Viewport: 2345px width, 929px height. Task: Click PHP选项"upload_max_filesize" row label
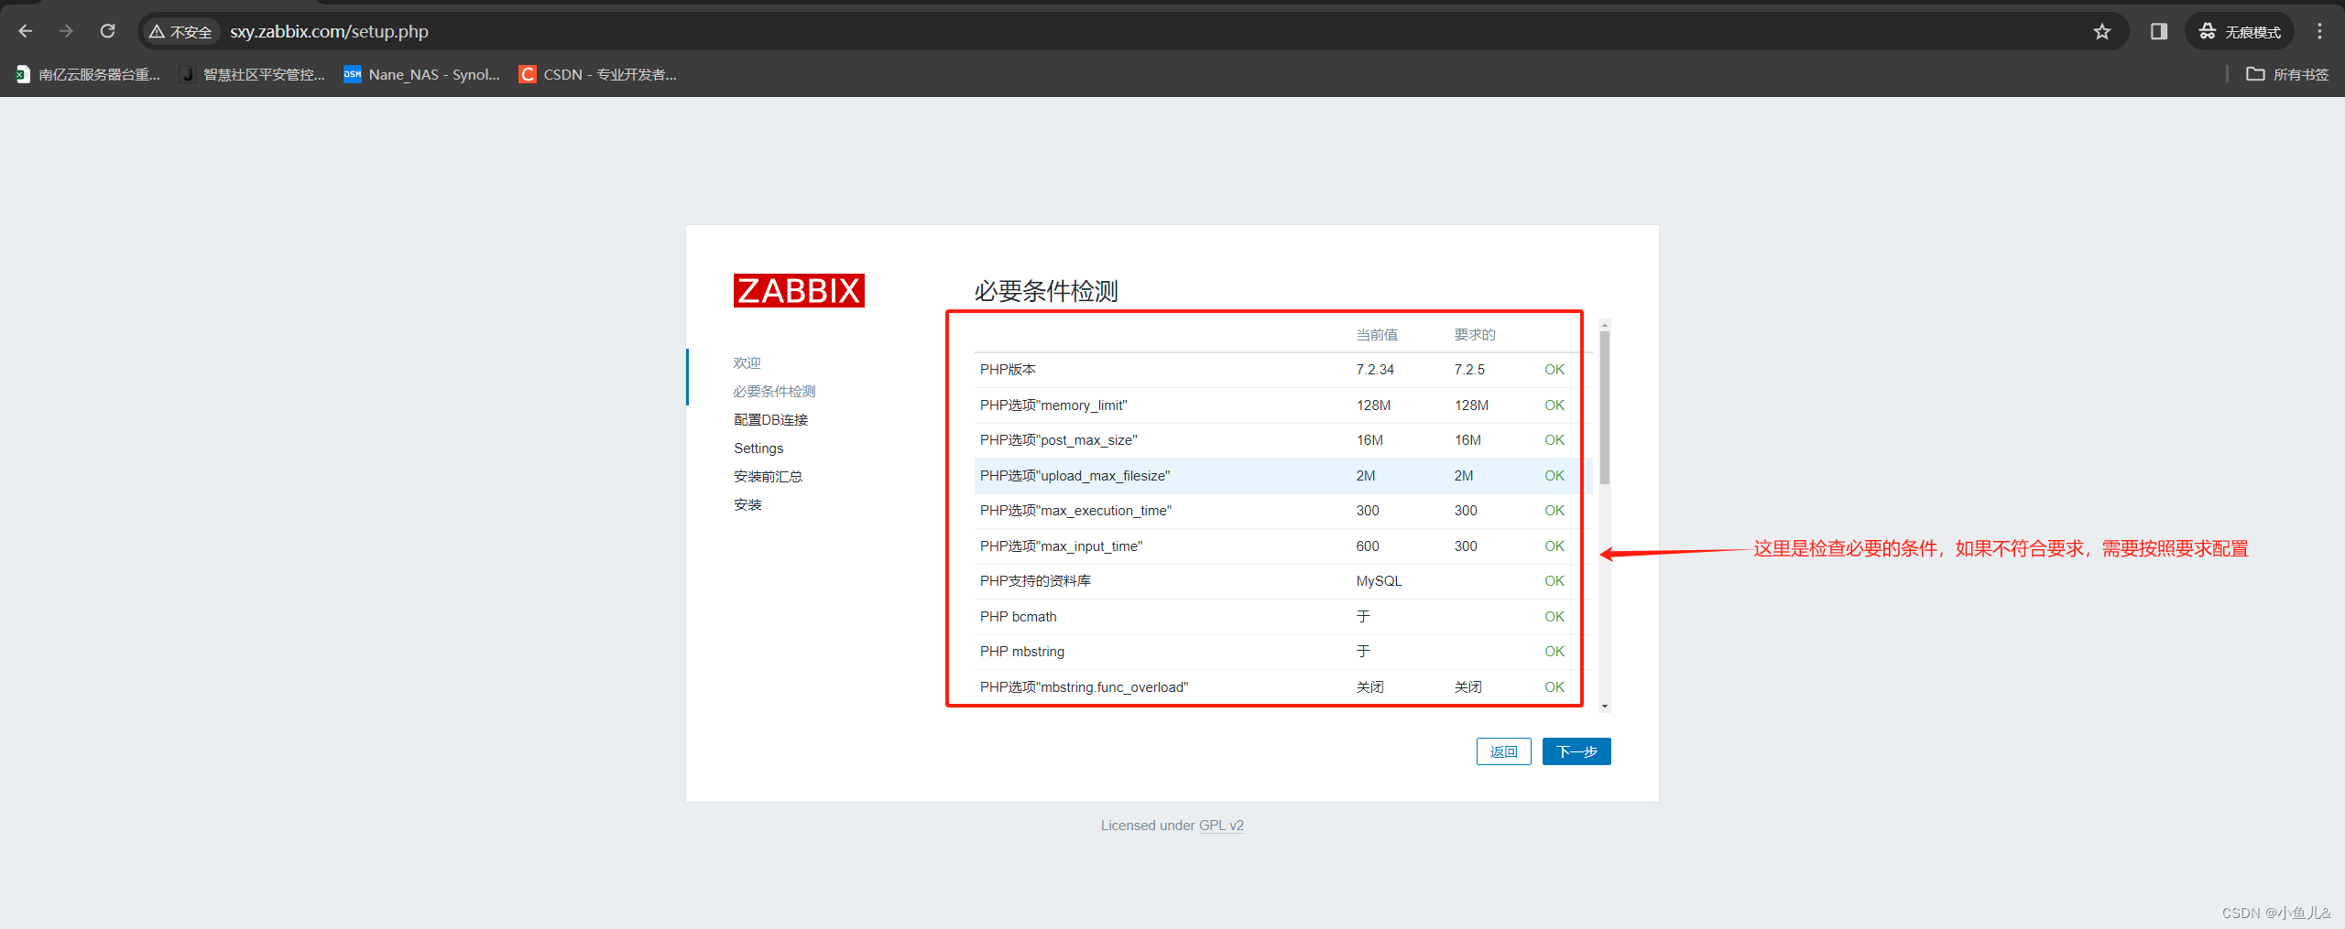point(1075,476)
